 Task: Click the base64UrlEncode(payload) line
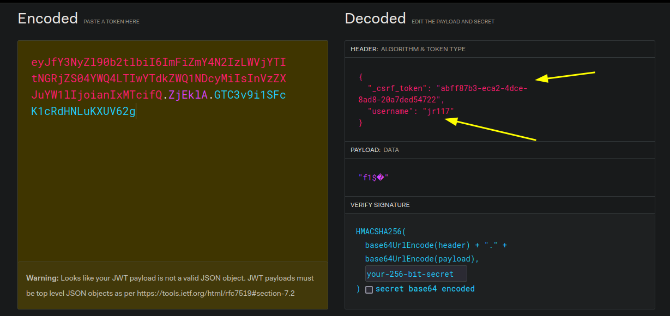[422, 259]
